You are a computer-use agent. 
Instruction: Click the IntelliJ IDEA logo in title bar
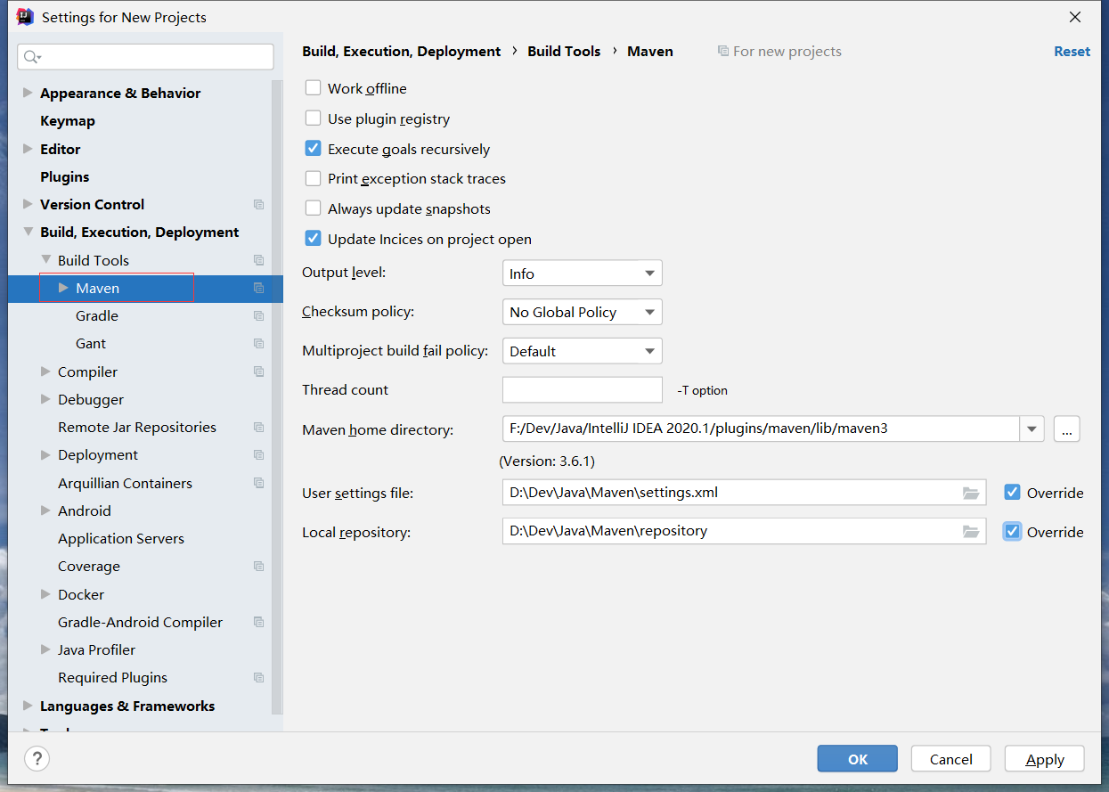(x=25, y=17)
